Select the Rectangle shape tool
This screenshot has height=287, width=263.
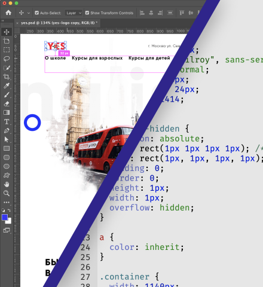click(7, 148)
